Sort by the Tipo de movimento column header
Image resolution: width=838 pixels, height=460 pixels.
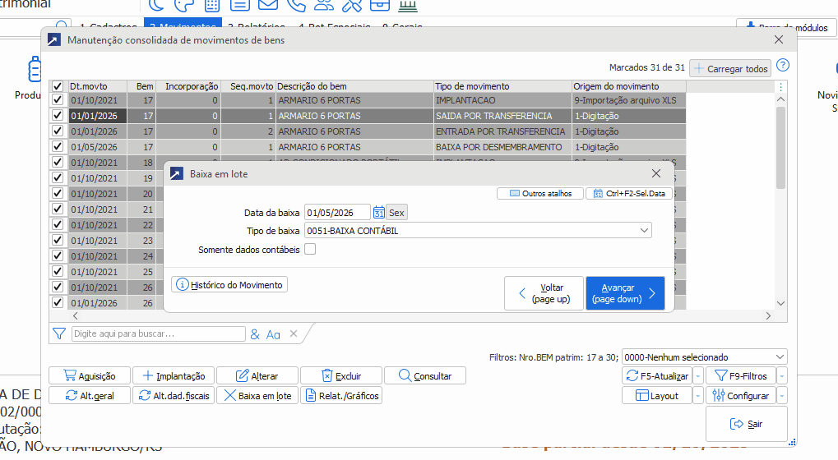tap(502, 86)
